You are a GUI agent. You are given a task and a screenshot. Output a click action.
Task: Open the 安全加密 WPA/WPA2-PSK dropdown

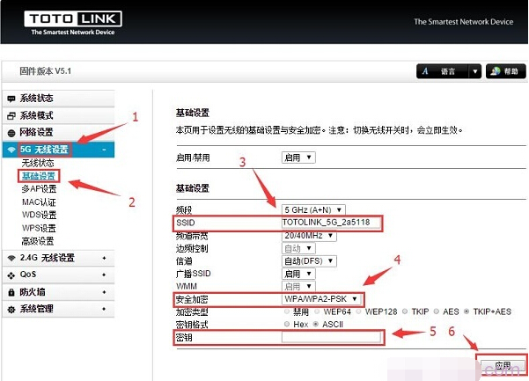(x=320, y=300)
